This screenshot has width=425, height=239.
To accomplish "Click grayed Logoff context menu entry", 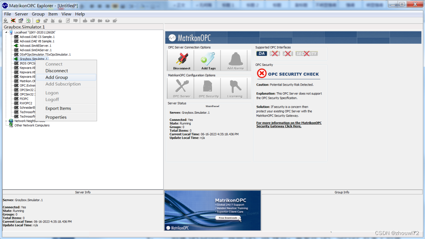I will [x=66, y=99].
